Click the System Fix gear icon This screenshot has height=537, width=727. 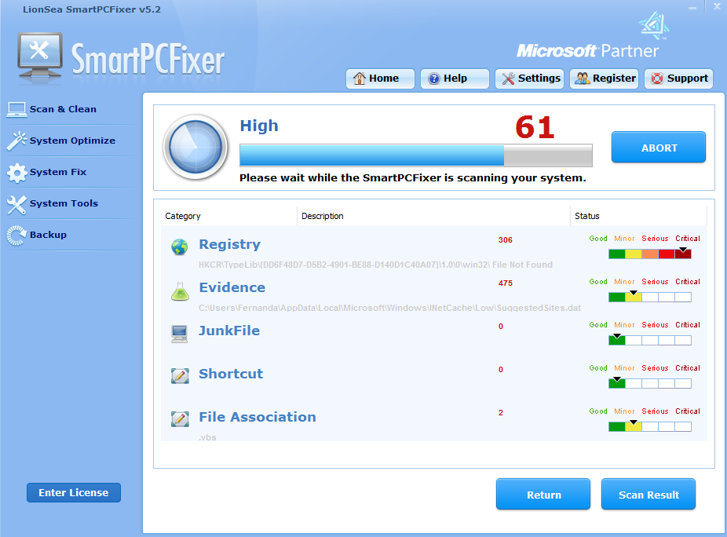tap(16, 173)
